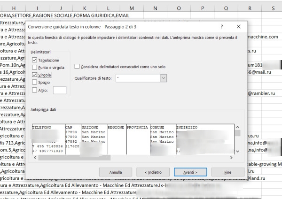This screenshot has width=282, height=199.
Task: Select column H header in spreadsheet
Action: click(14, 8)
